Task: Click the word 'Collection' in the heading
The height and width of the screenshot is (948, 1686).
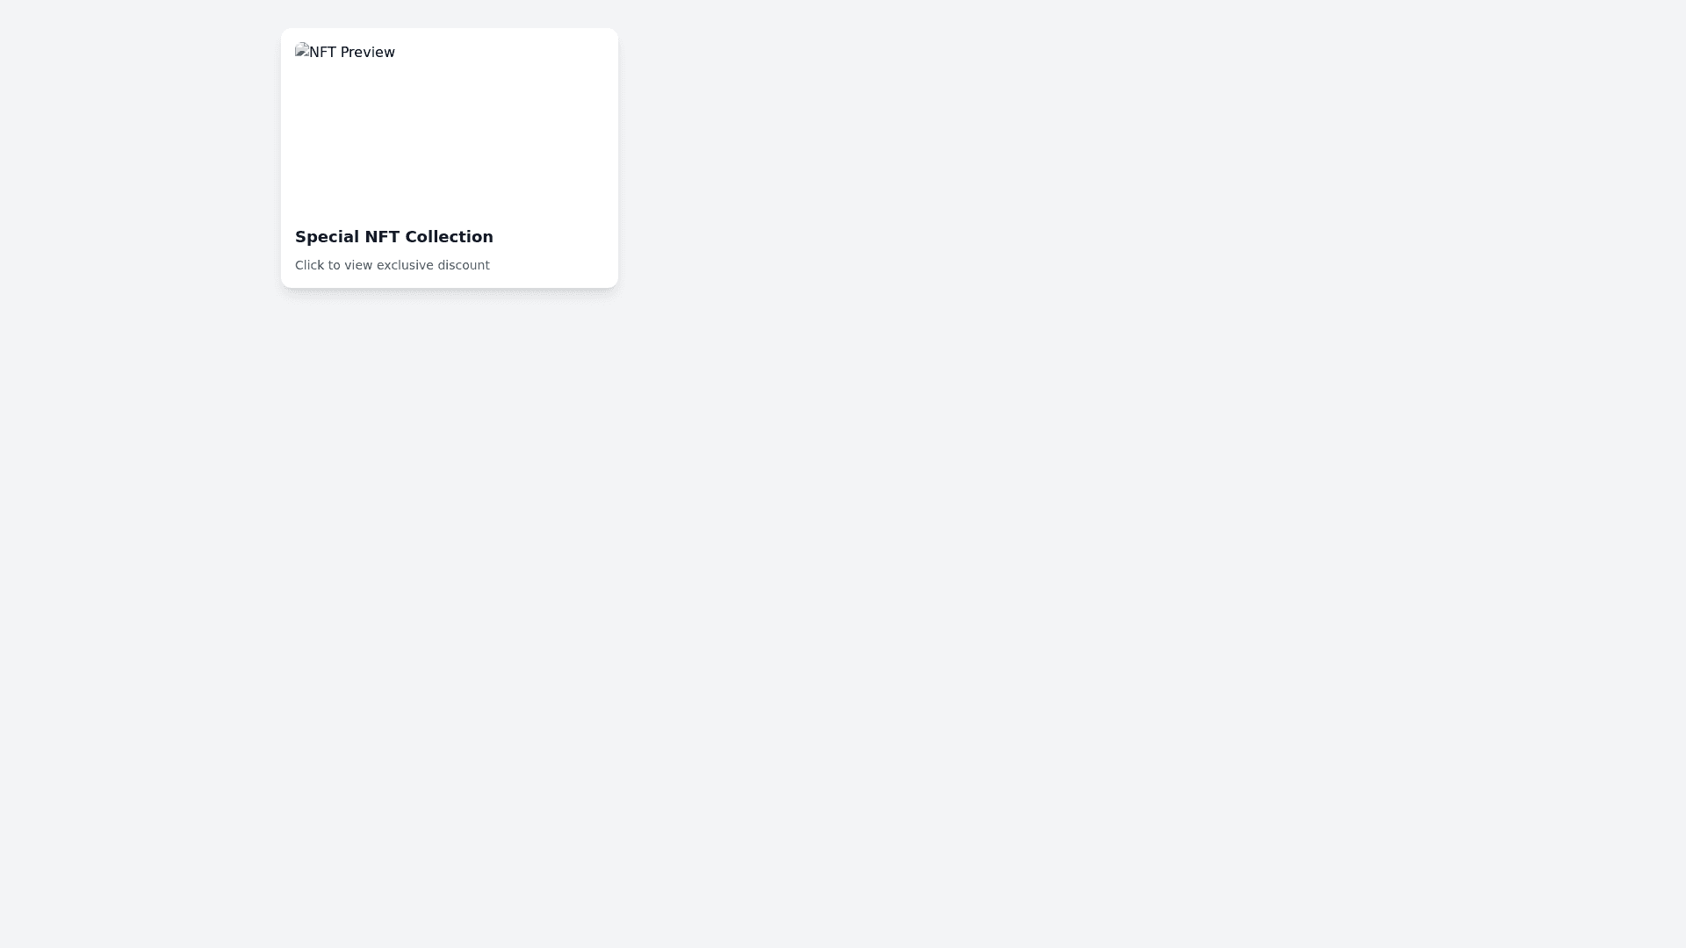Action: pyautogui.click(x=450, y=237)
